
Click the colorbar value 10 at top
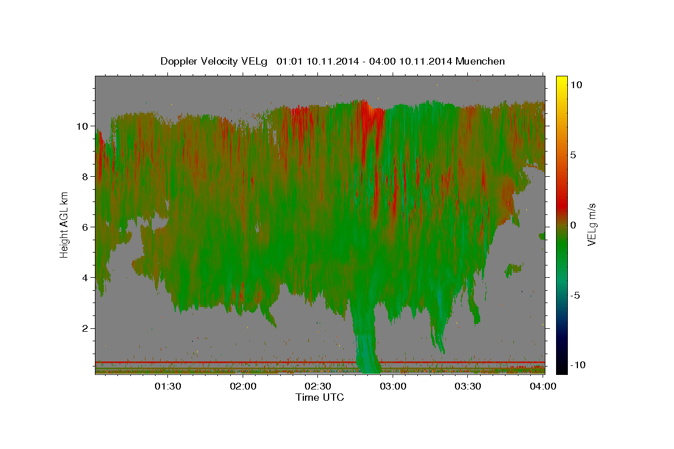point(576,84)
